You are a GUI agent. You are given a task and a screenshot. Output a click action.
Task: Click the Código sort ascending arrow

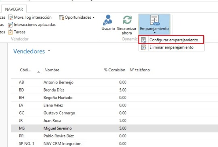(39, 72)
